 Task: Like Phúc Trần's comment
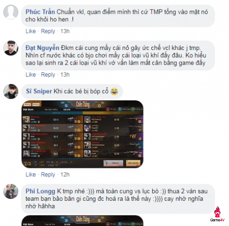coord(31,31)
